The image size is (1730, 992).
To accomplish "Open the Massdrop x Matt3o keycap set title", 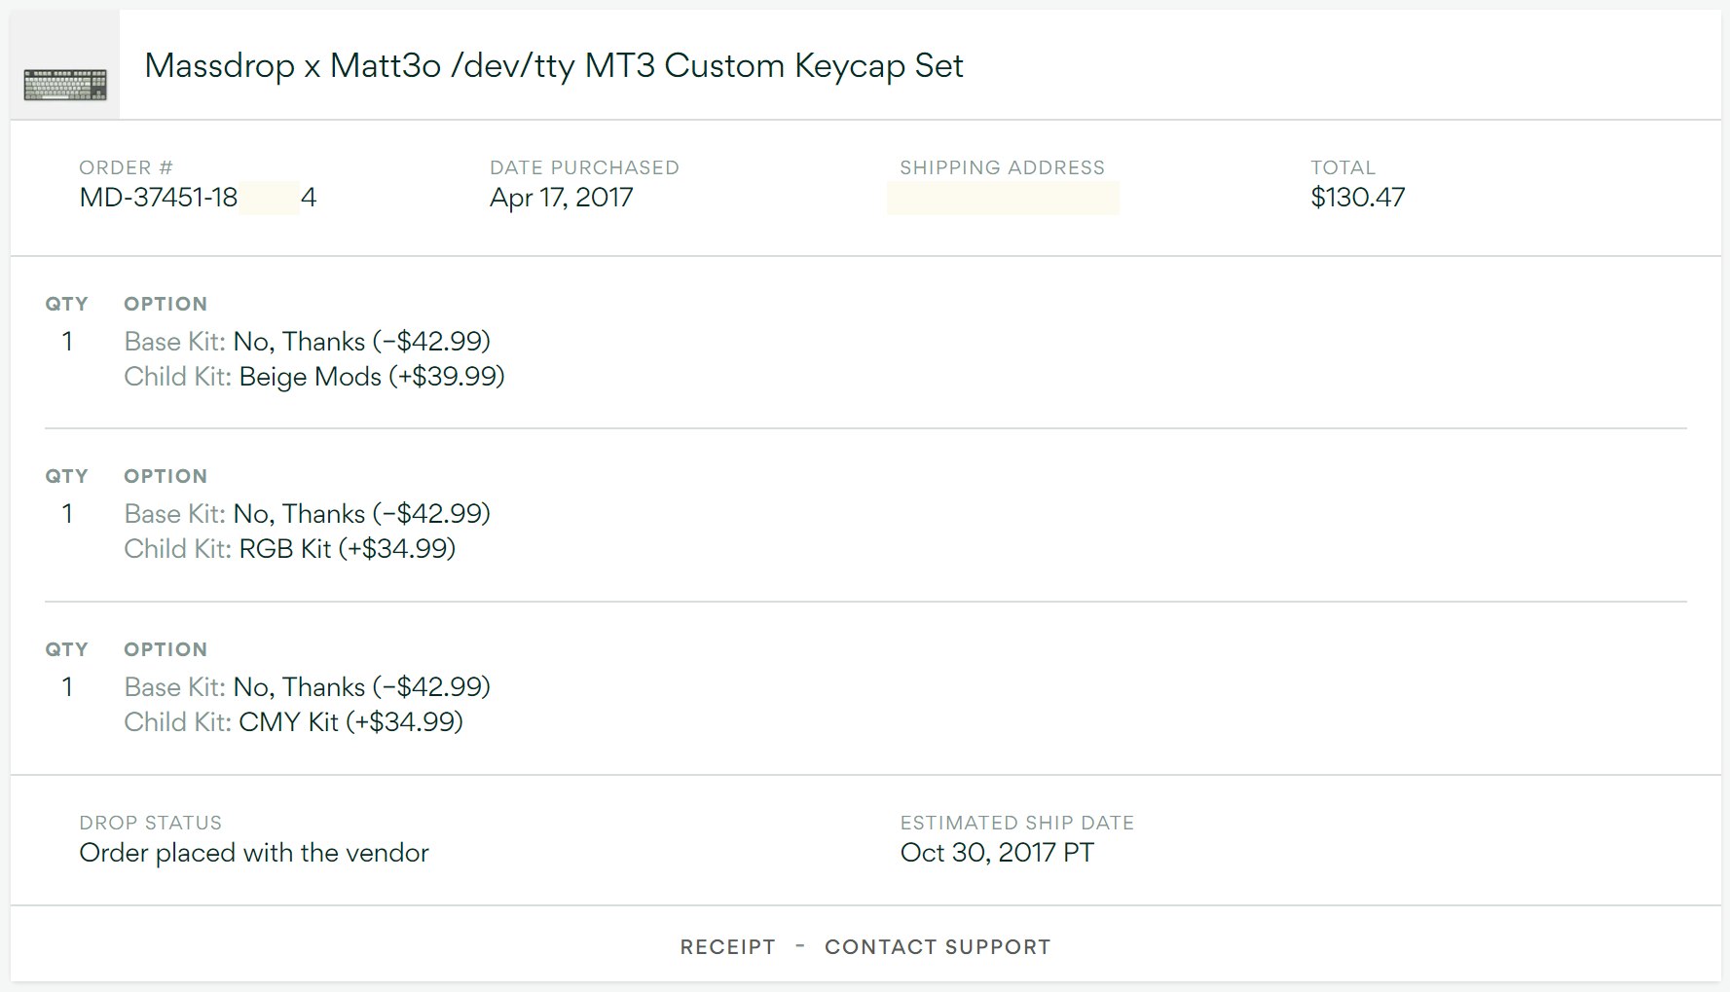I will point(553,66).
